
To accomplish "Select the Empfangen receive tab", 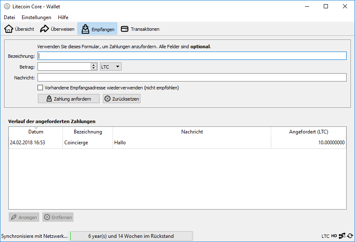I will tap(97, 29).
